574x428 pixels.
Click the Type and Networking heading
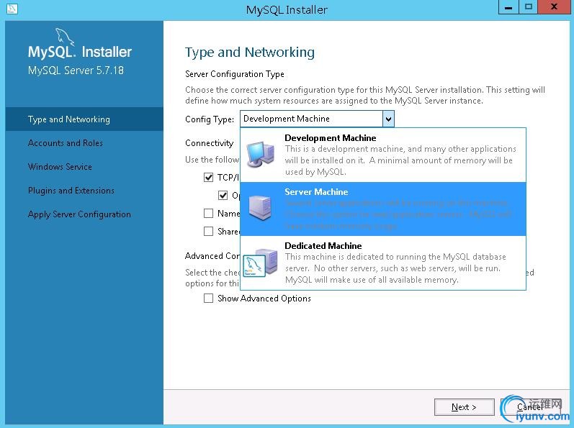pos(250,53)
